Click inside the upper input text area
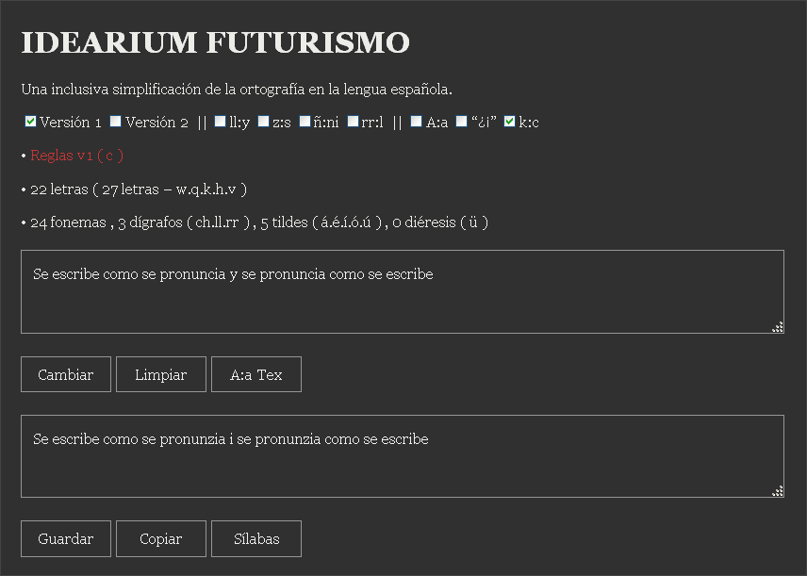 403,290
